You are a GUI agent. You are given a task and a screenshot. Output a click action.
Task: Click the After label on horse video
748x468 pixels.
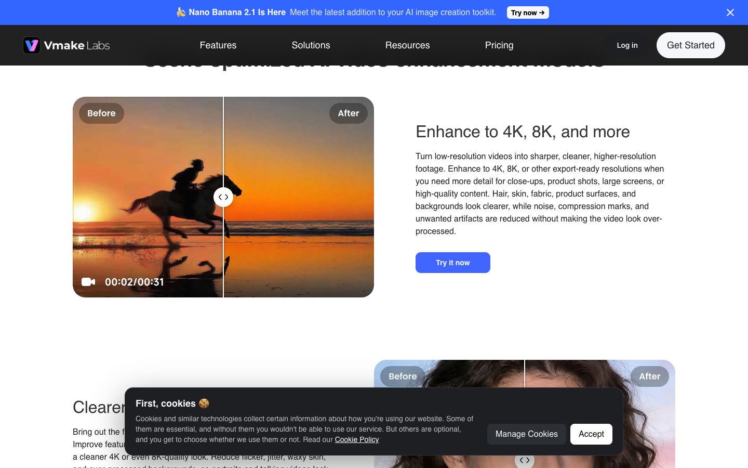pyautogui.click(x=349, y=113)
